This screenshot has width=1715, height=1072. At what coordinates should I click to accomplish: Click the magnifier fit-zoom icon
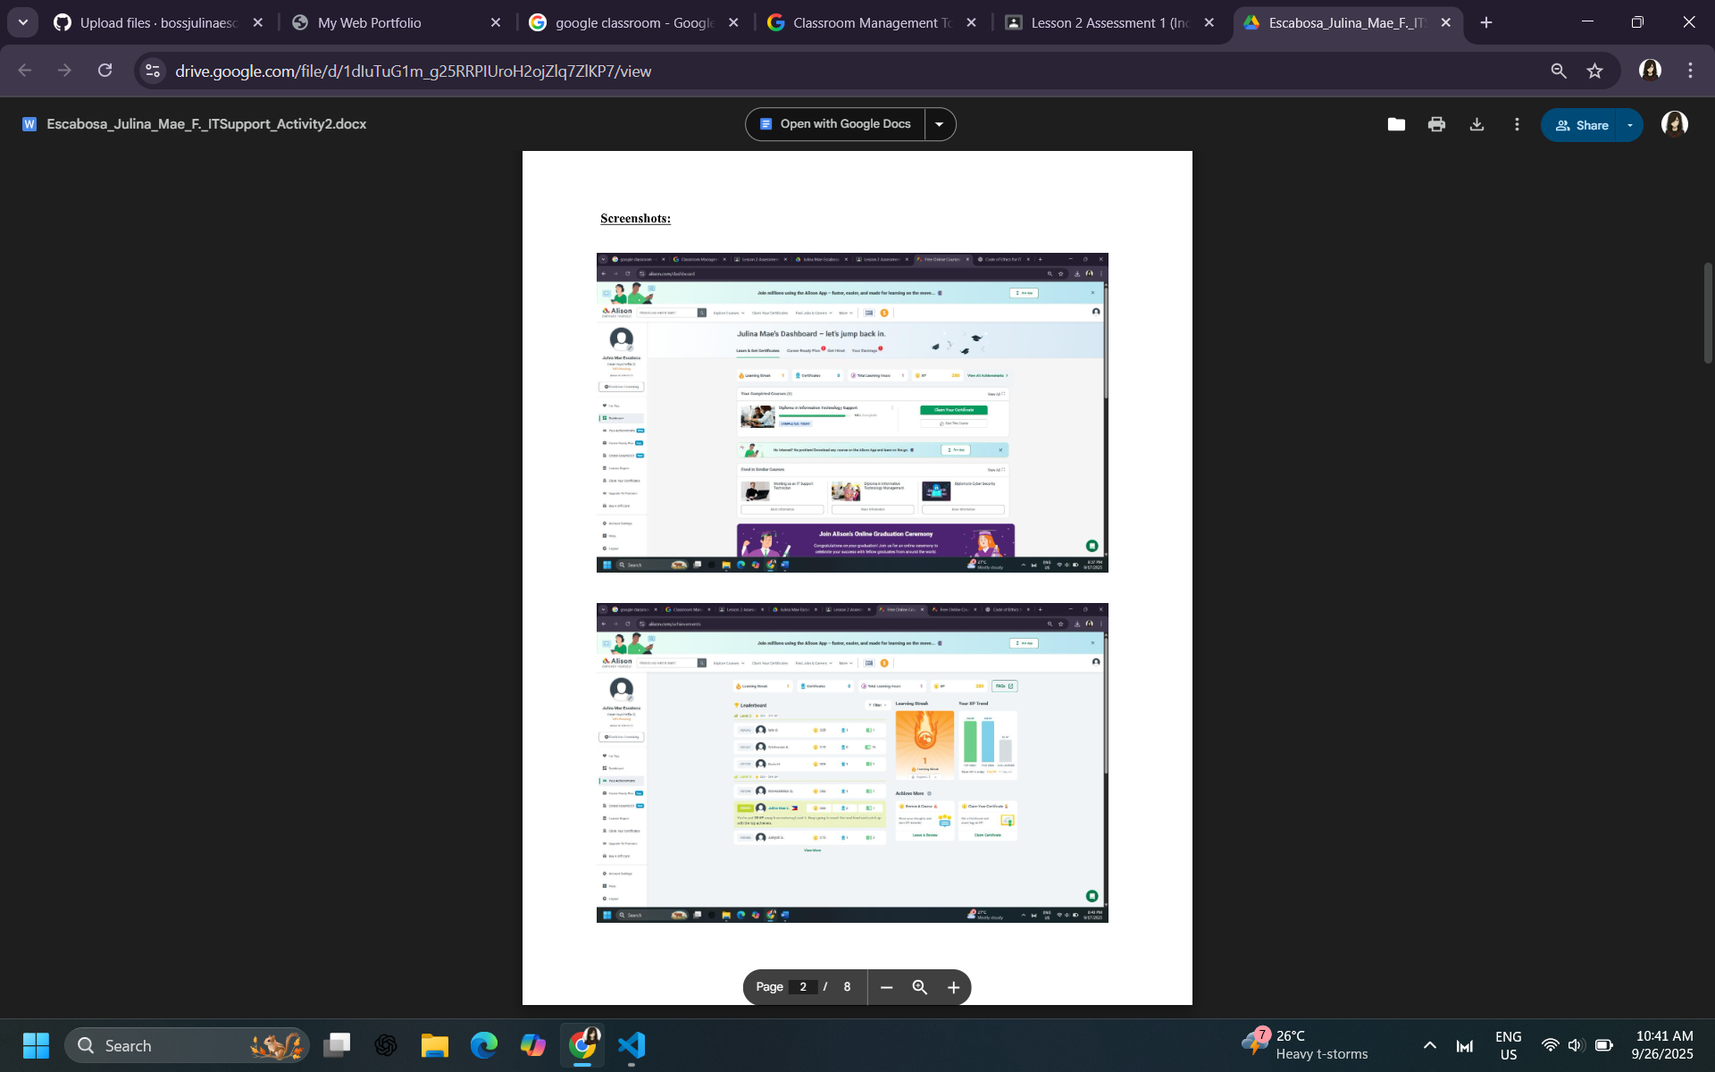(x=919, y=987)
